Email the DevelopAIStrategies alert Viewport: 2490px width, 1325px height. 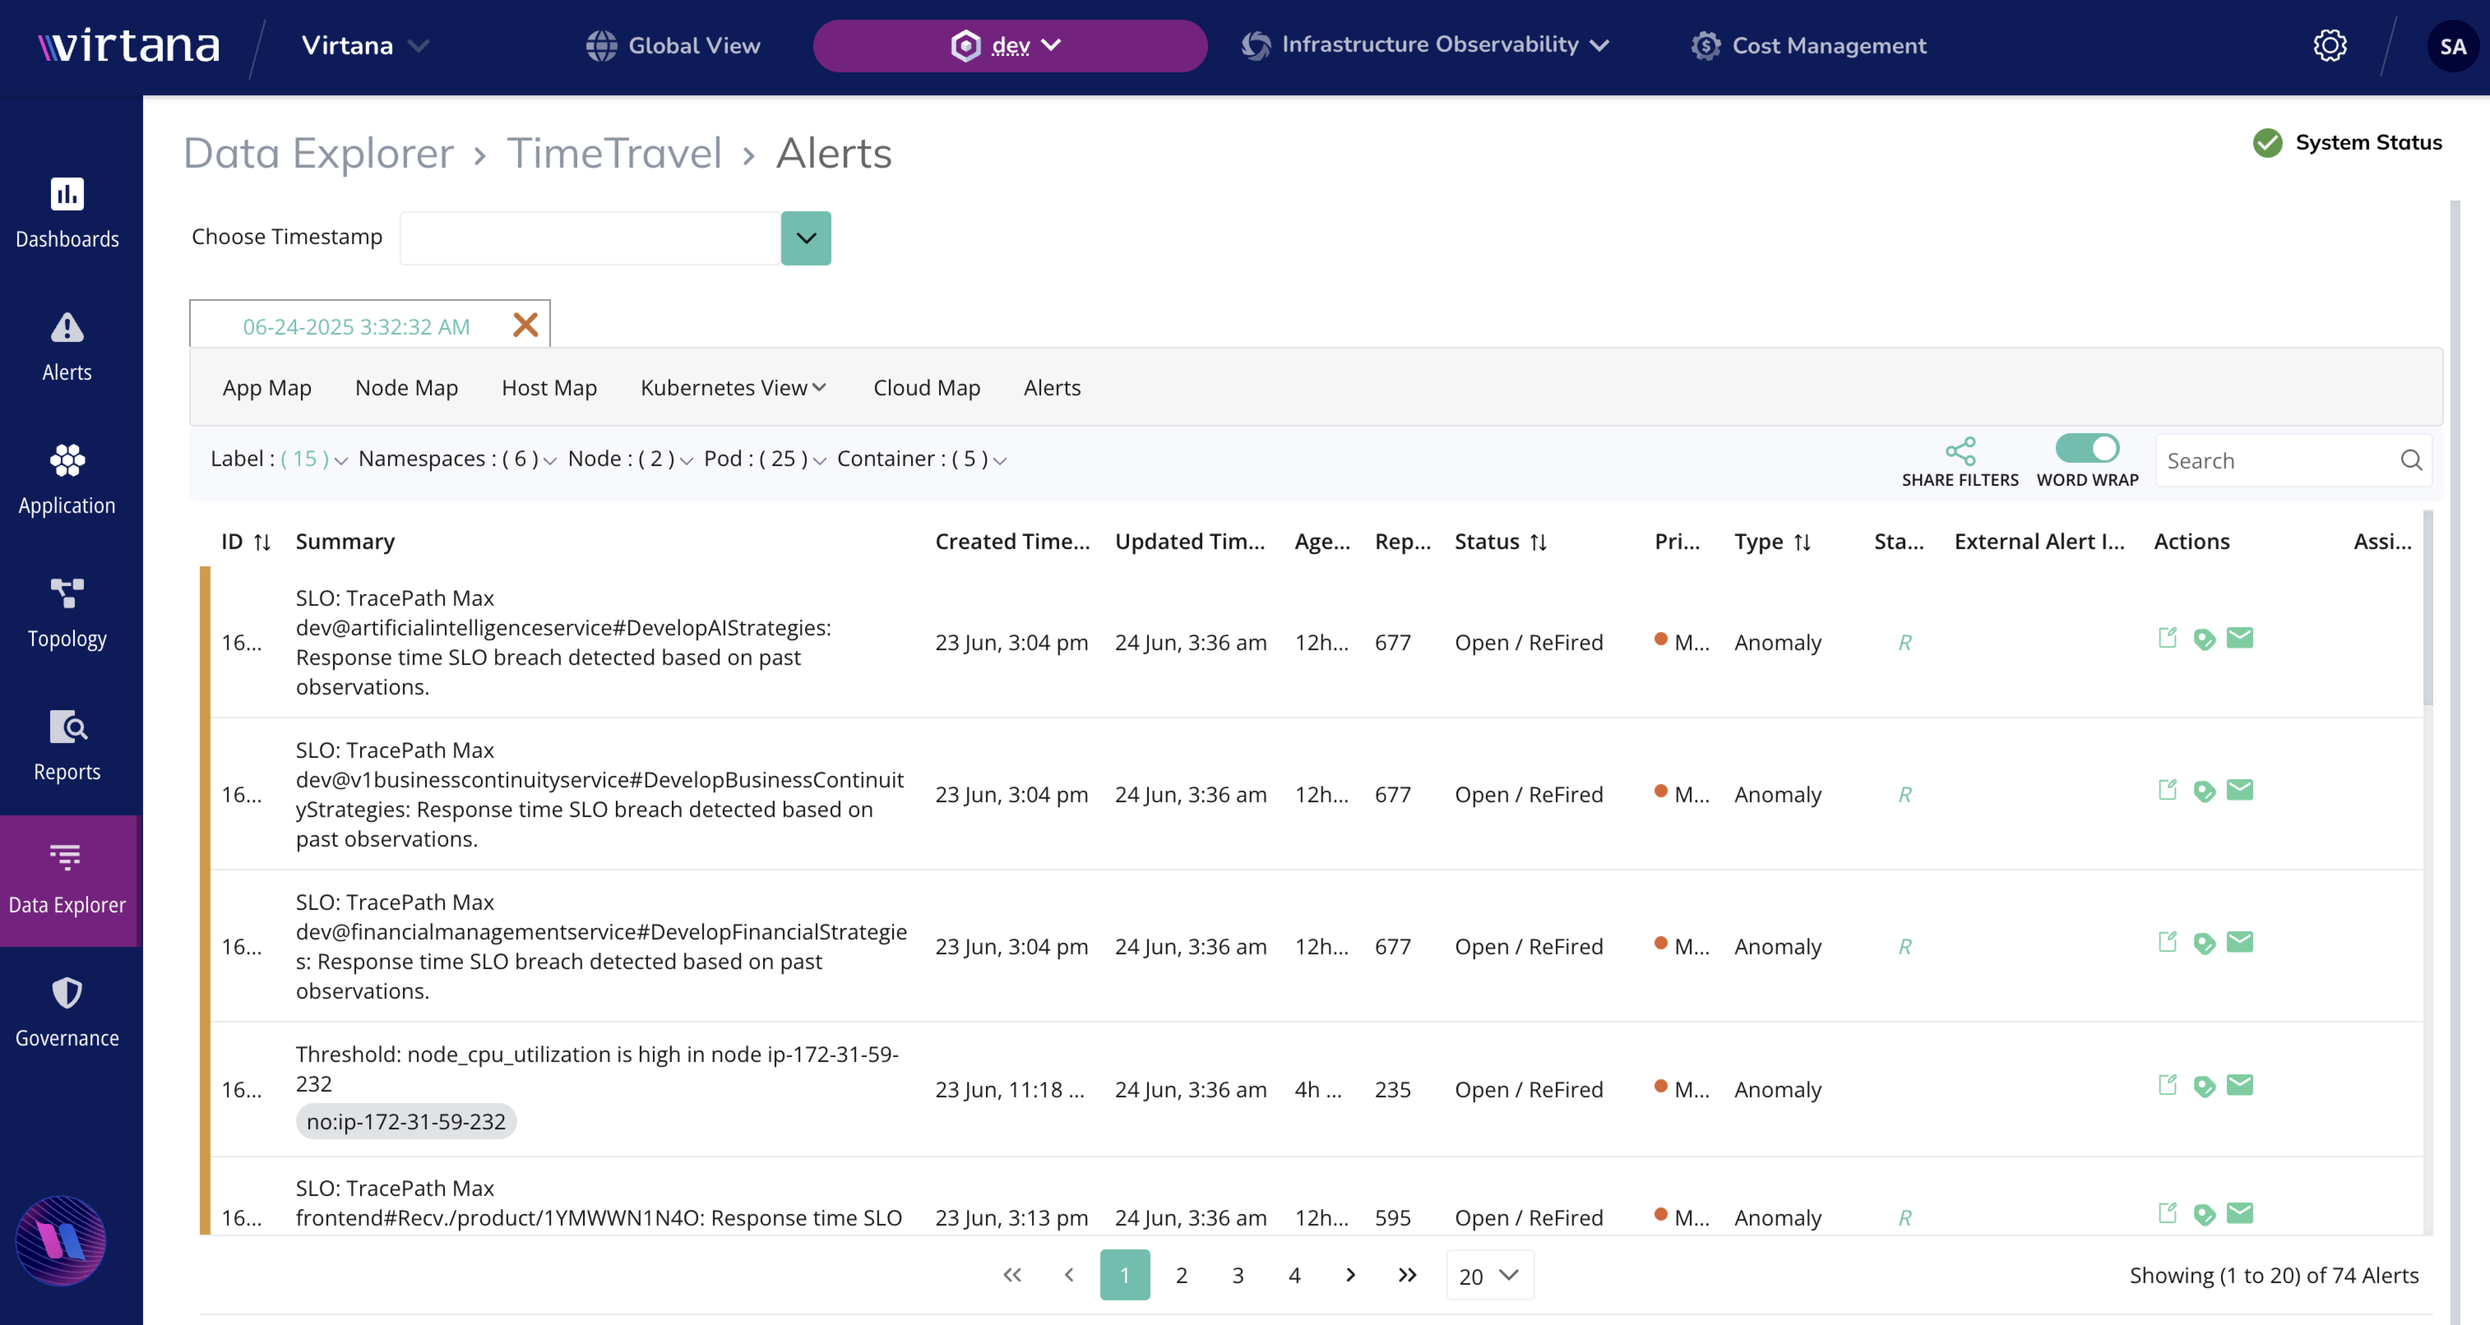2240,638
